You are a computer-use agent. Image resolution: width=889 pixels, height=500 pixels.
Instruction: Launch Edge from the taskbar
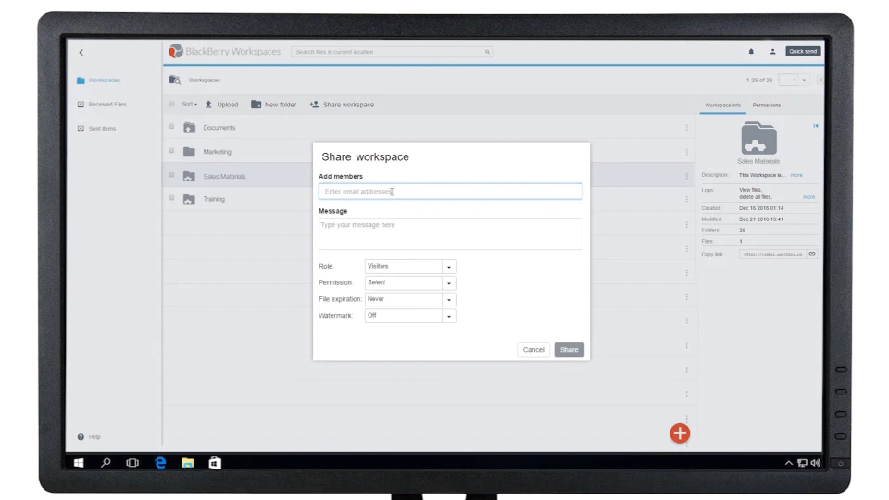(160, 463)
